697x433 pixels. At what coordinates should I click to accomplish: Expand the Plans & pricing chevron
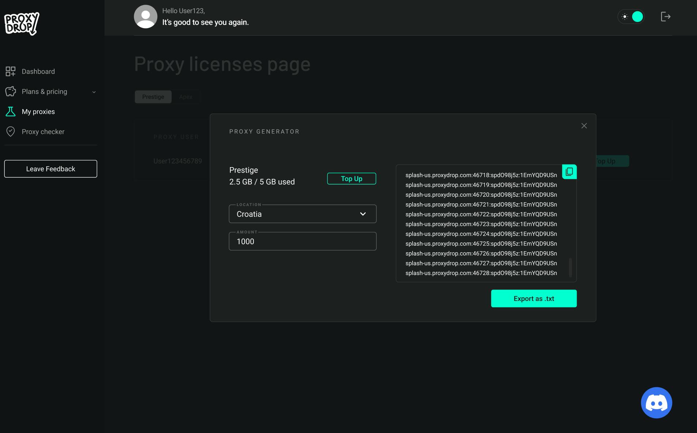(94, 92)
